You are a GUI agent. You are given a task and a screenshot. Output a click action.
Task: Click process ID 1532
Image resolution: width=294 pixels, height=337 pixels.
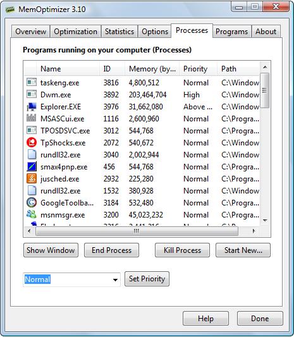(x=111, y=191)
